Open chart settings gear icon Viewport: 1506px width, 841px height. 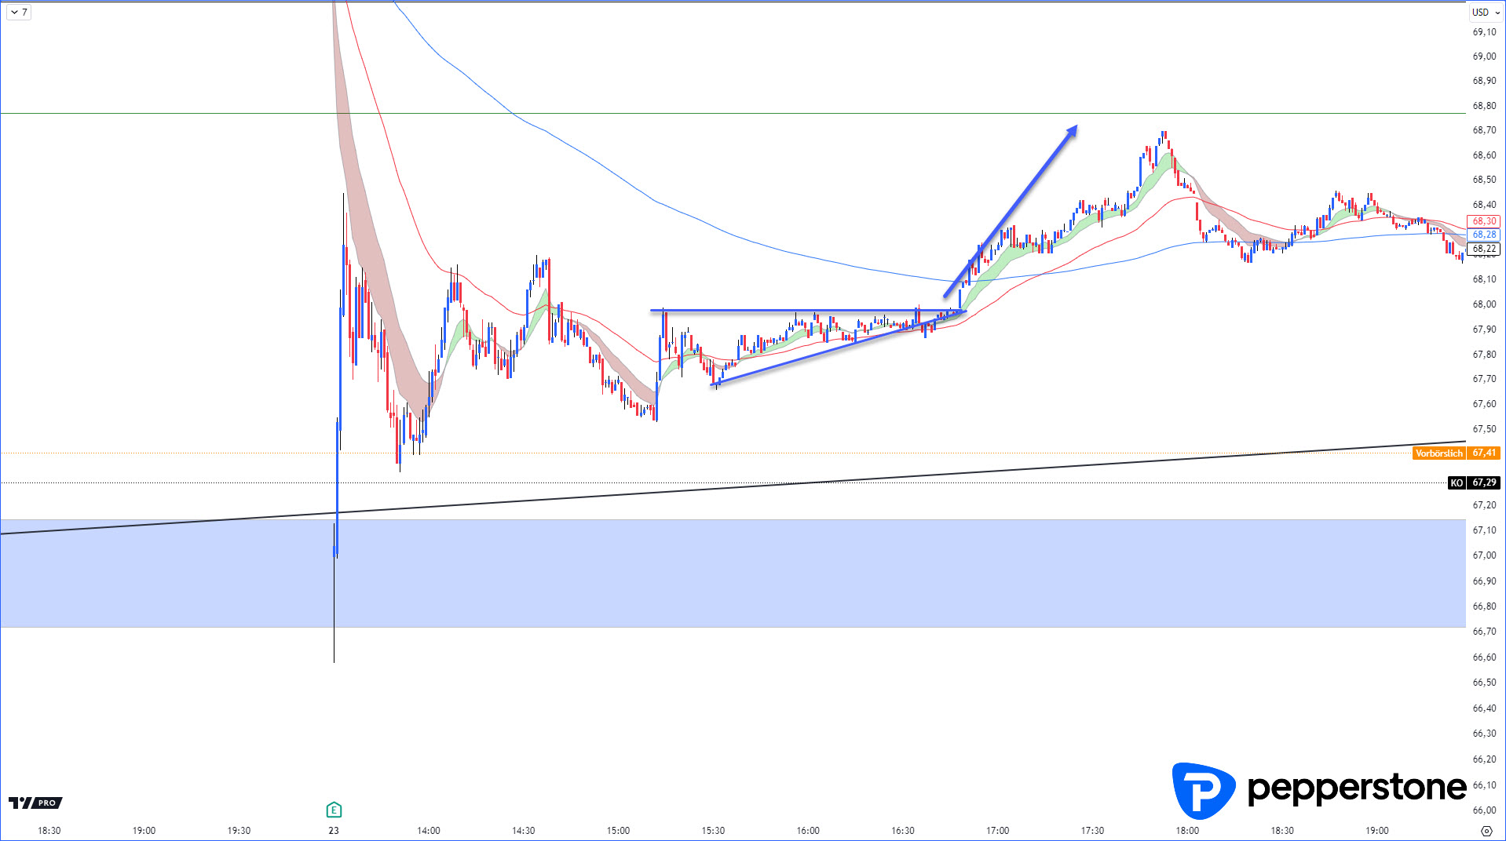[1486, 831]
